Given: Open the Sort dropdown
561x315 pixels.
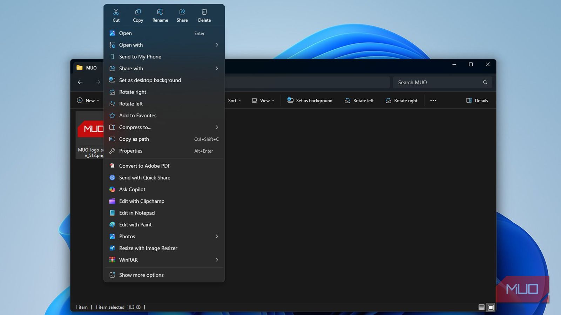Looking at the screenshot, I should (x=234, y=101).
